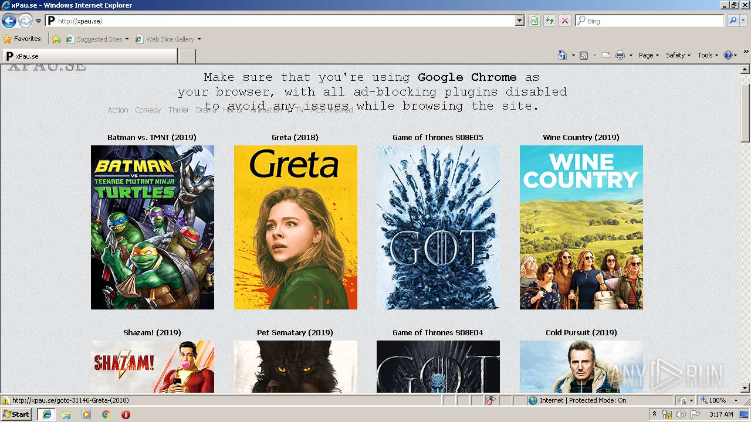751x422 pixels.
Task: Open the Web Slice Gallery link
Action: click(168, 39)
